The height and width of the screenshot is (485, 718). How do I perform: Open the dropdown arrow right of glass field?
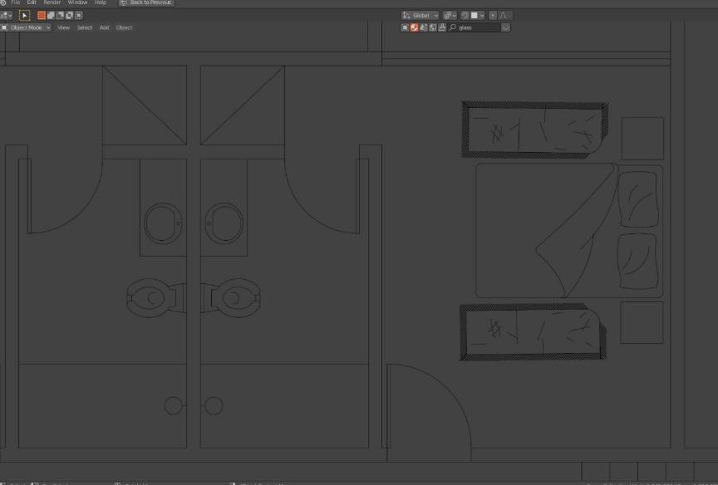pos(505,27)
